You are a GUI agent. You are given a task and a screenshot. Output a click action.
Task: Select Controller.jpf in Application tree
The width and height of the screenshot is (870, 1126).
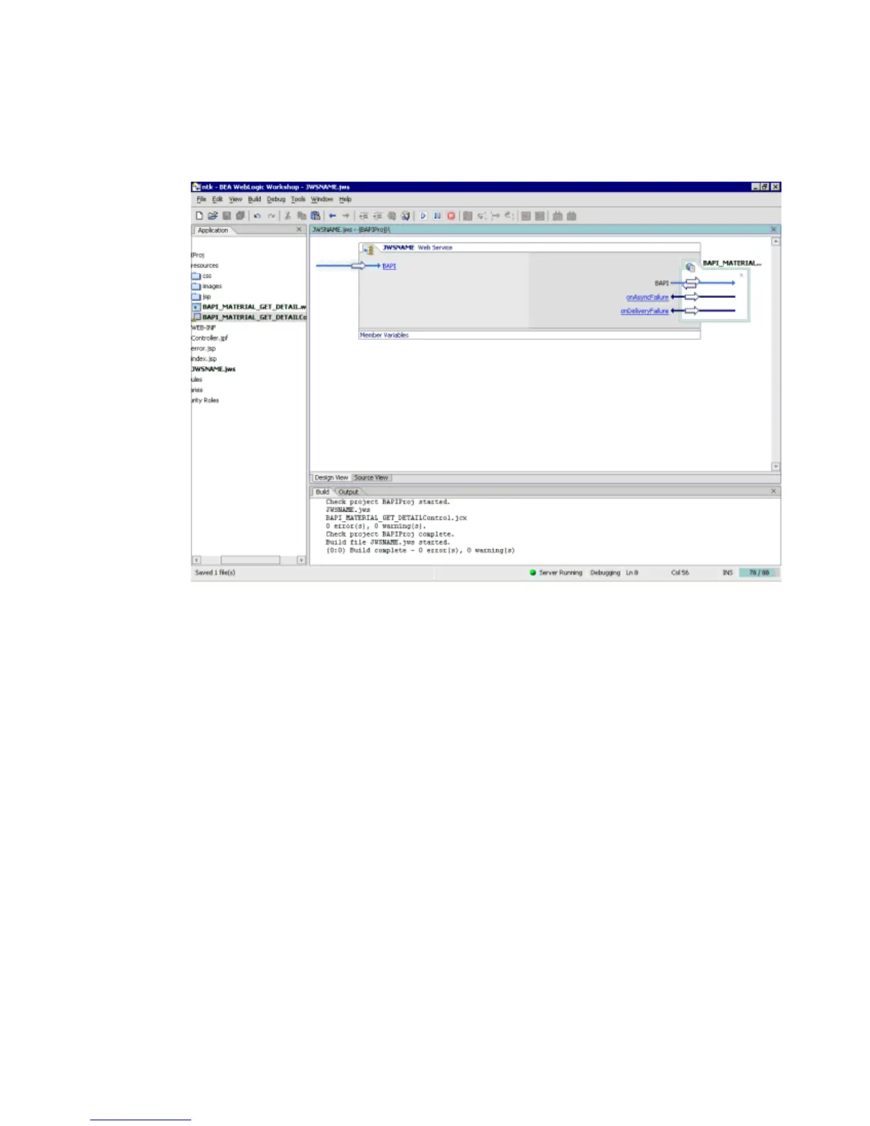(x=210, y=338)
